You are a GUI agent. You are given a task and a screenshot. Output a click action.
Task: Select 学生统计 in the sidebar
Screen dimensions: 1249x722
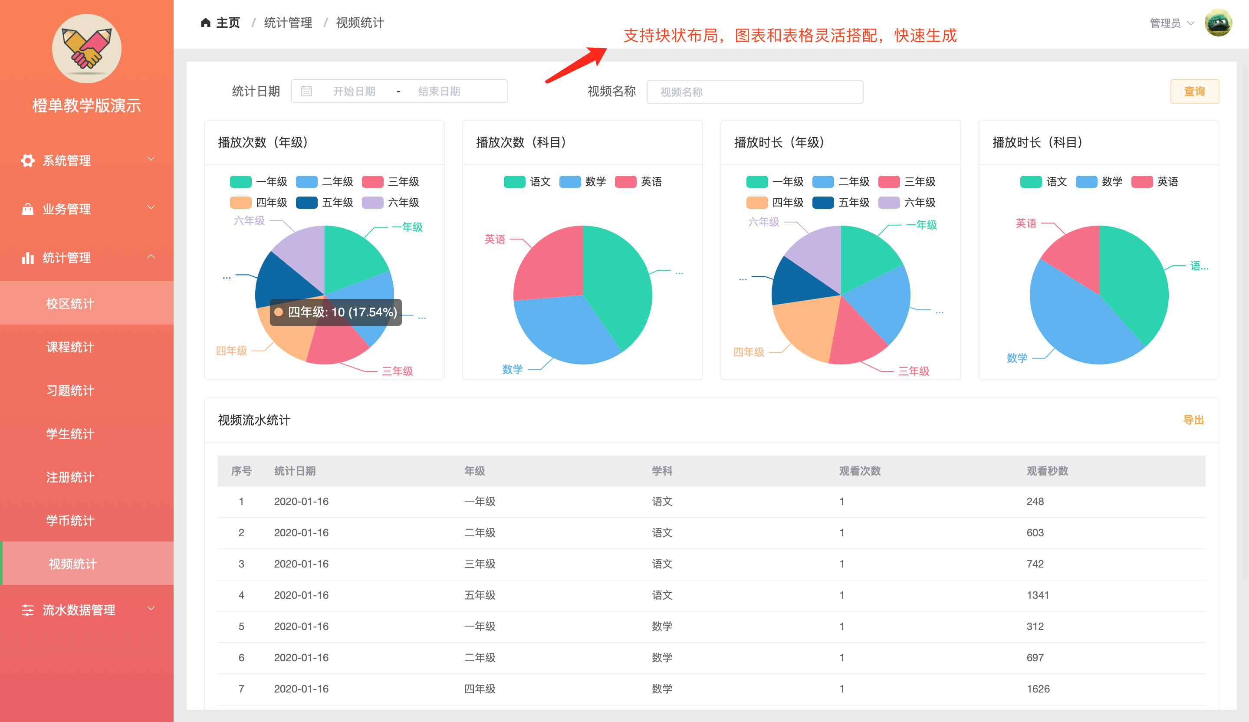(x=70, y=433)
